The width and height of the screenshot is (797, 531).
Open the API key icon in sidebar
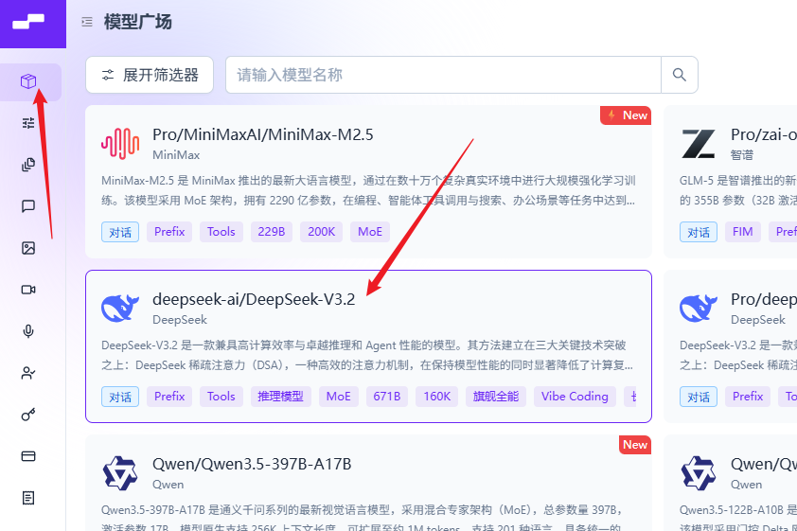tap(28, 415)
